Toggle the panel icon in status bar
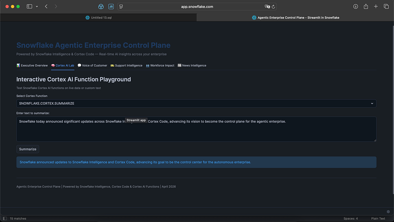Screen dimensions: 394x222 5,219
